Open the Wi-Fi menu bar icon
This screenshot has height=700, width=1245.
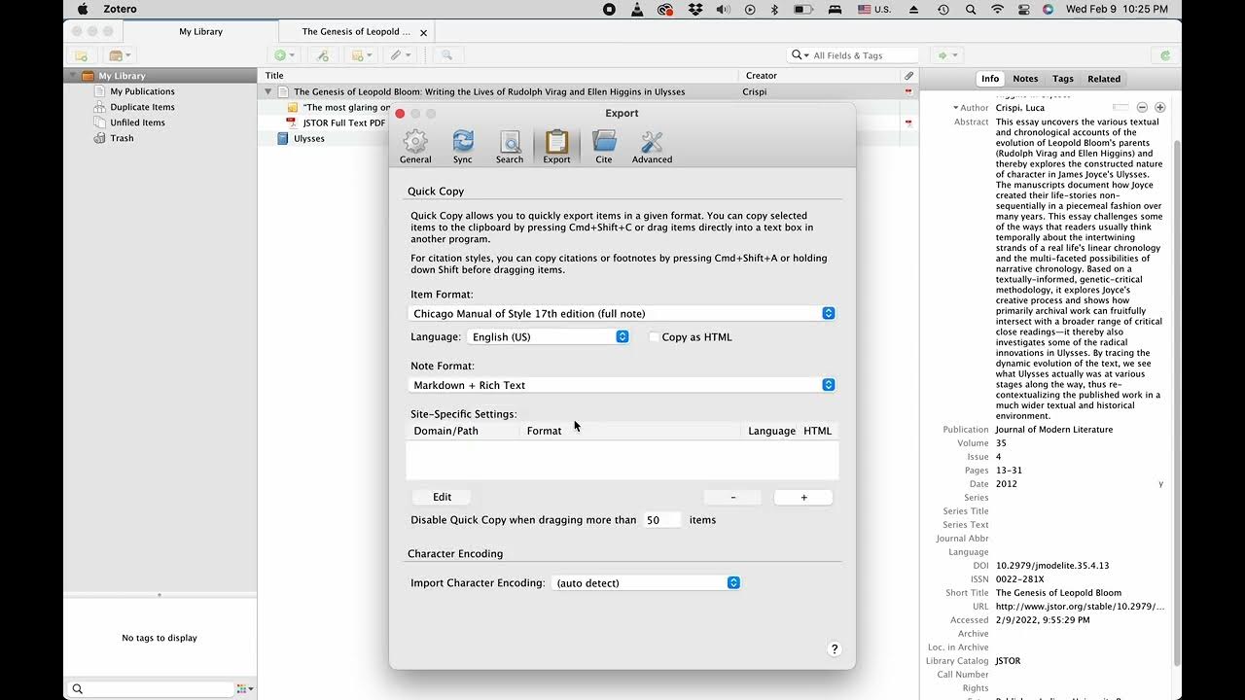[997, 9]
